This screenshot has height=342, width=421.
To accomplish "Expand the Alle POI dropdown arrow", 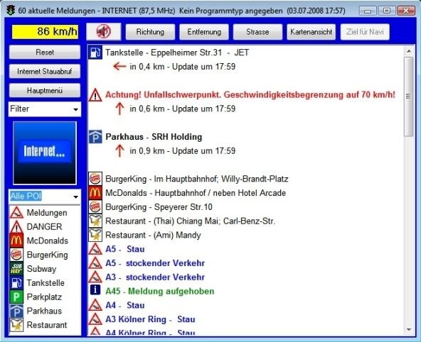I will [75, 197].
